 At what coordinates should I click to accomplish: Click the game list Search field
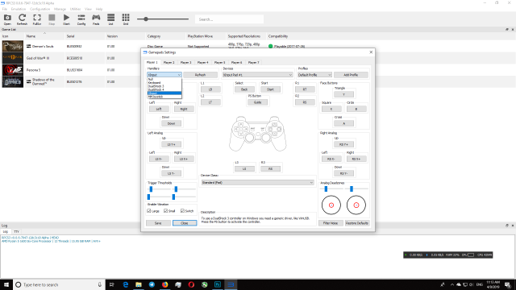click(x=229, y=19)
